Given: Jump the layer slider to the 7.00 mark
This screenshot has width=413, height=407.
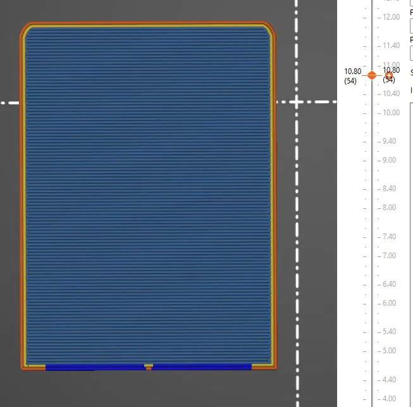Looking at the screenshot, I should [x=390, y=256].
